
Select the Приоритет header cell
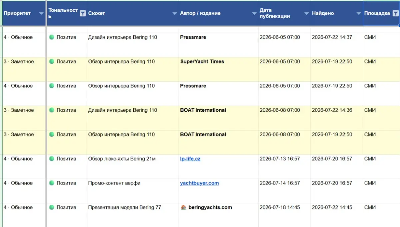[x=24, y=13]
